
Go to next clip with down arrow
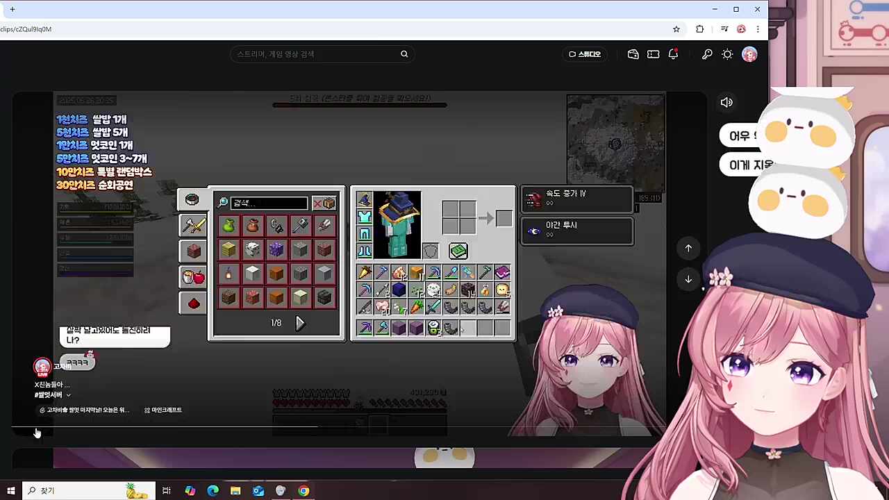click(688, 279)
